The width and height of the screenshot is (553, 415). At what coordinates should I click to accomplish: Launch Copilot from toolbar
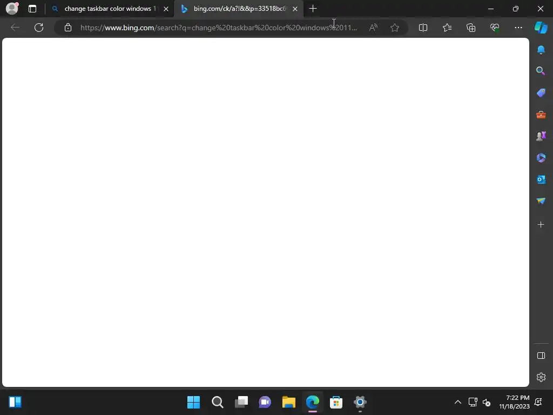coord(541,28)
